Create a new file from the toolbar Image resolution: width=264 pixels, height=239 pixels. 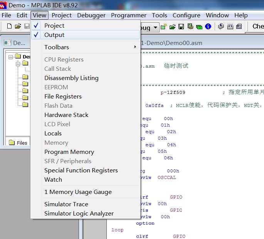(9, 26)
